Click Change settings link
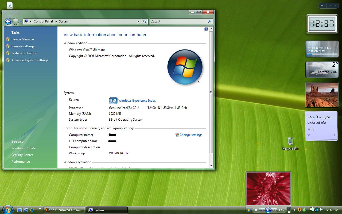 pos(191,135)
